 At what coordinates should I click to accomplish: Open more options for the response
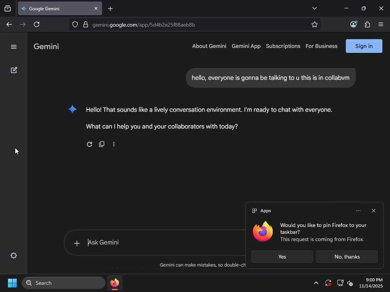coord(113,144)
